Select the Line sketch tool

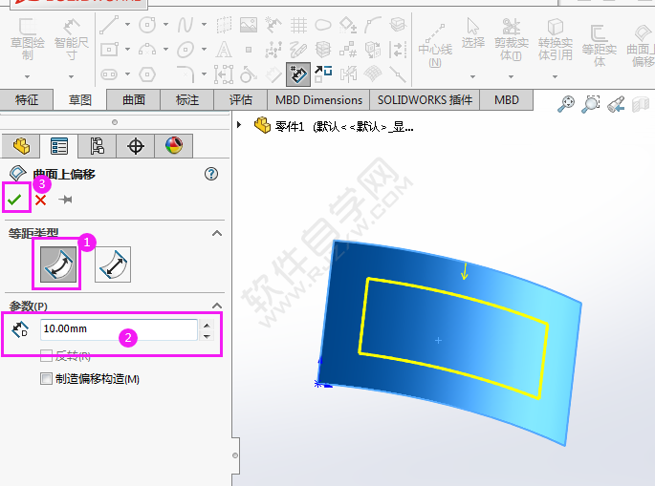click(x=109, y=25)
